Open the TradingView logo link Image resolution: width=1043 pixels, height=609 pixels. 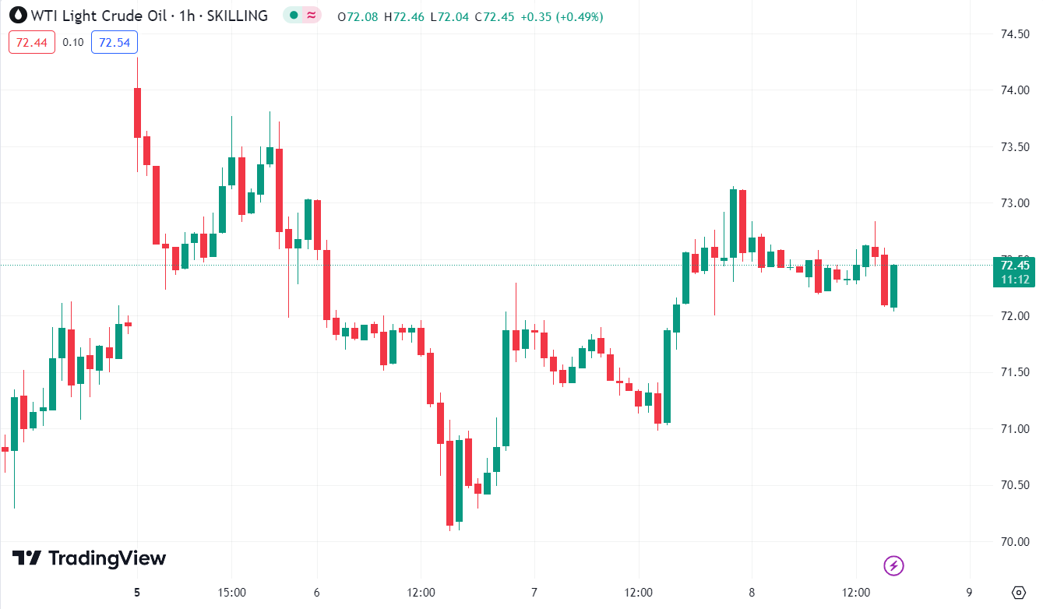[89, 558]
